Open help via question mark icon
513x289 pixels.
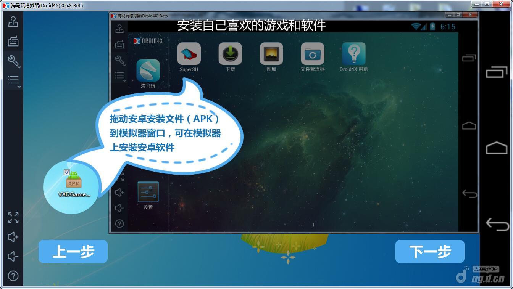[x=13, y=276]
